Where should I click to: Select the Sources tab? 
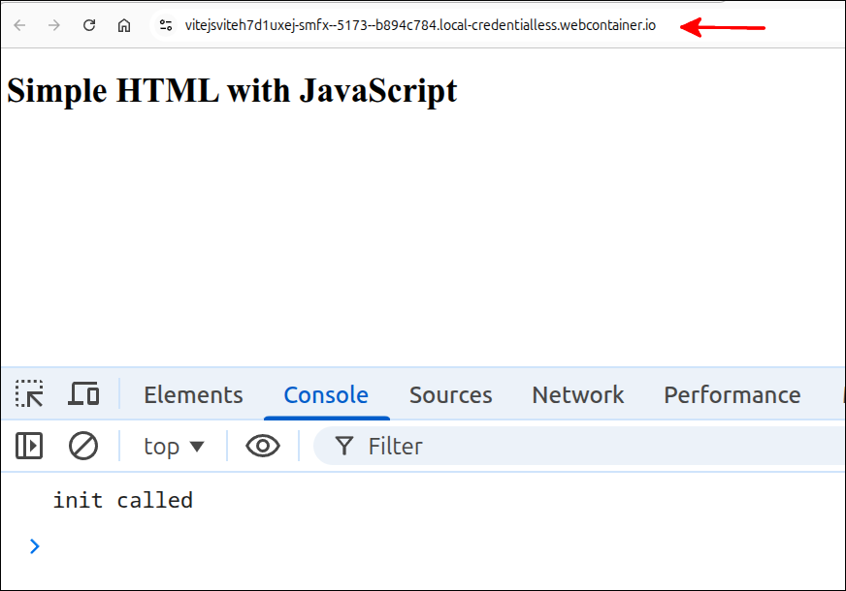point(450,394)
